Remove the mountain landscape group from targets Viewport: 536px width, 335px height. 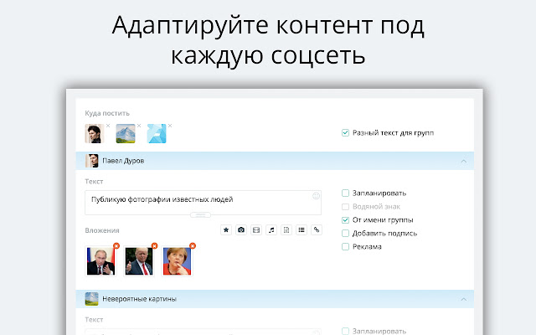click(x=138, y=126)
